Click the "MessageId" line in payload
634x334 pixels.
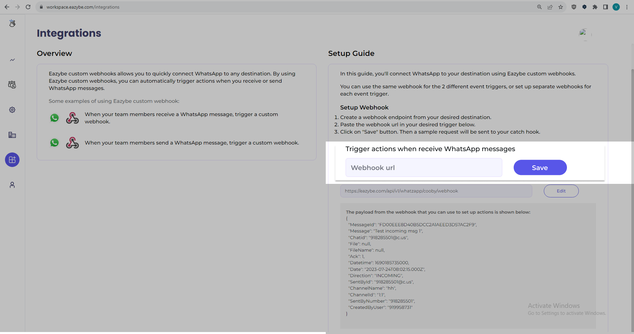coord(412,225)
